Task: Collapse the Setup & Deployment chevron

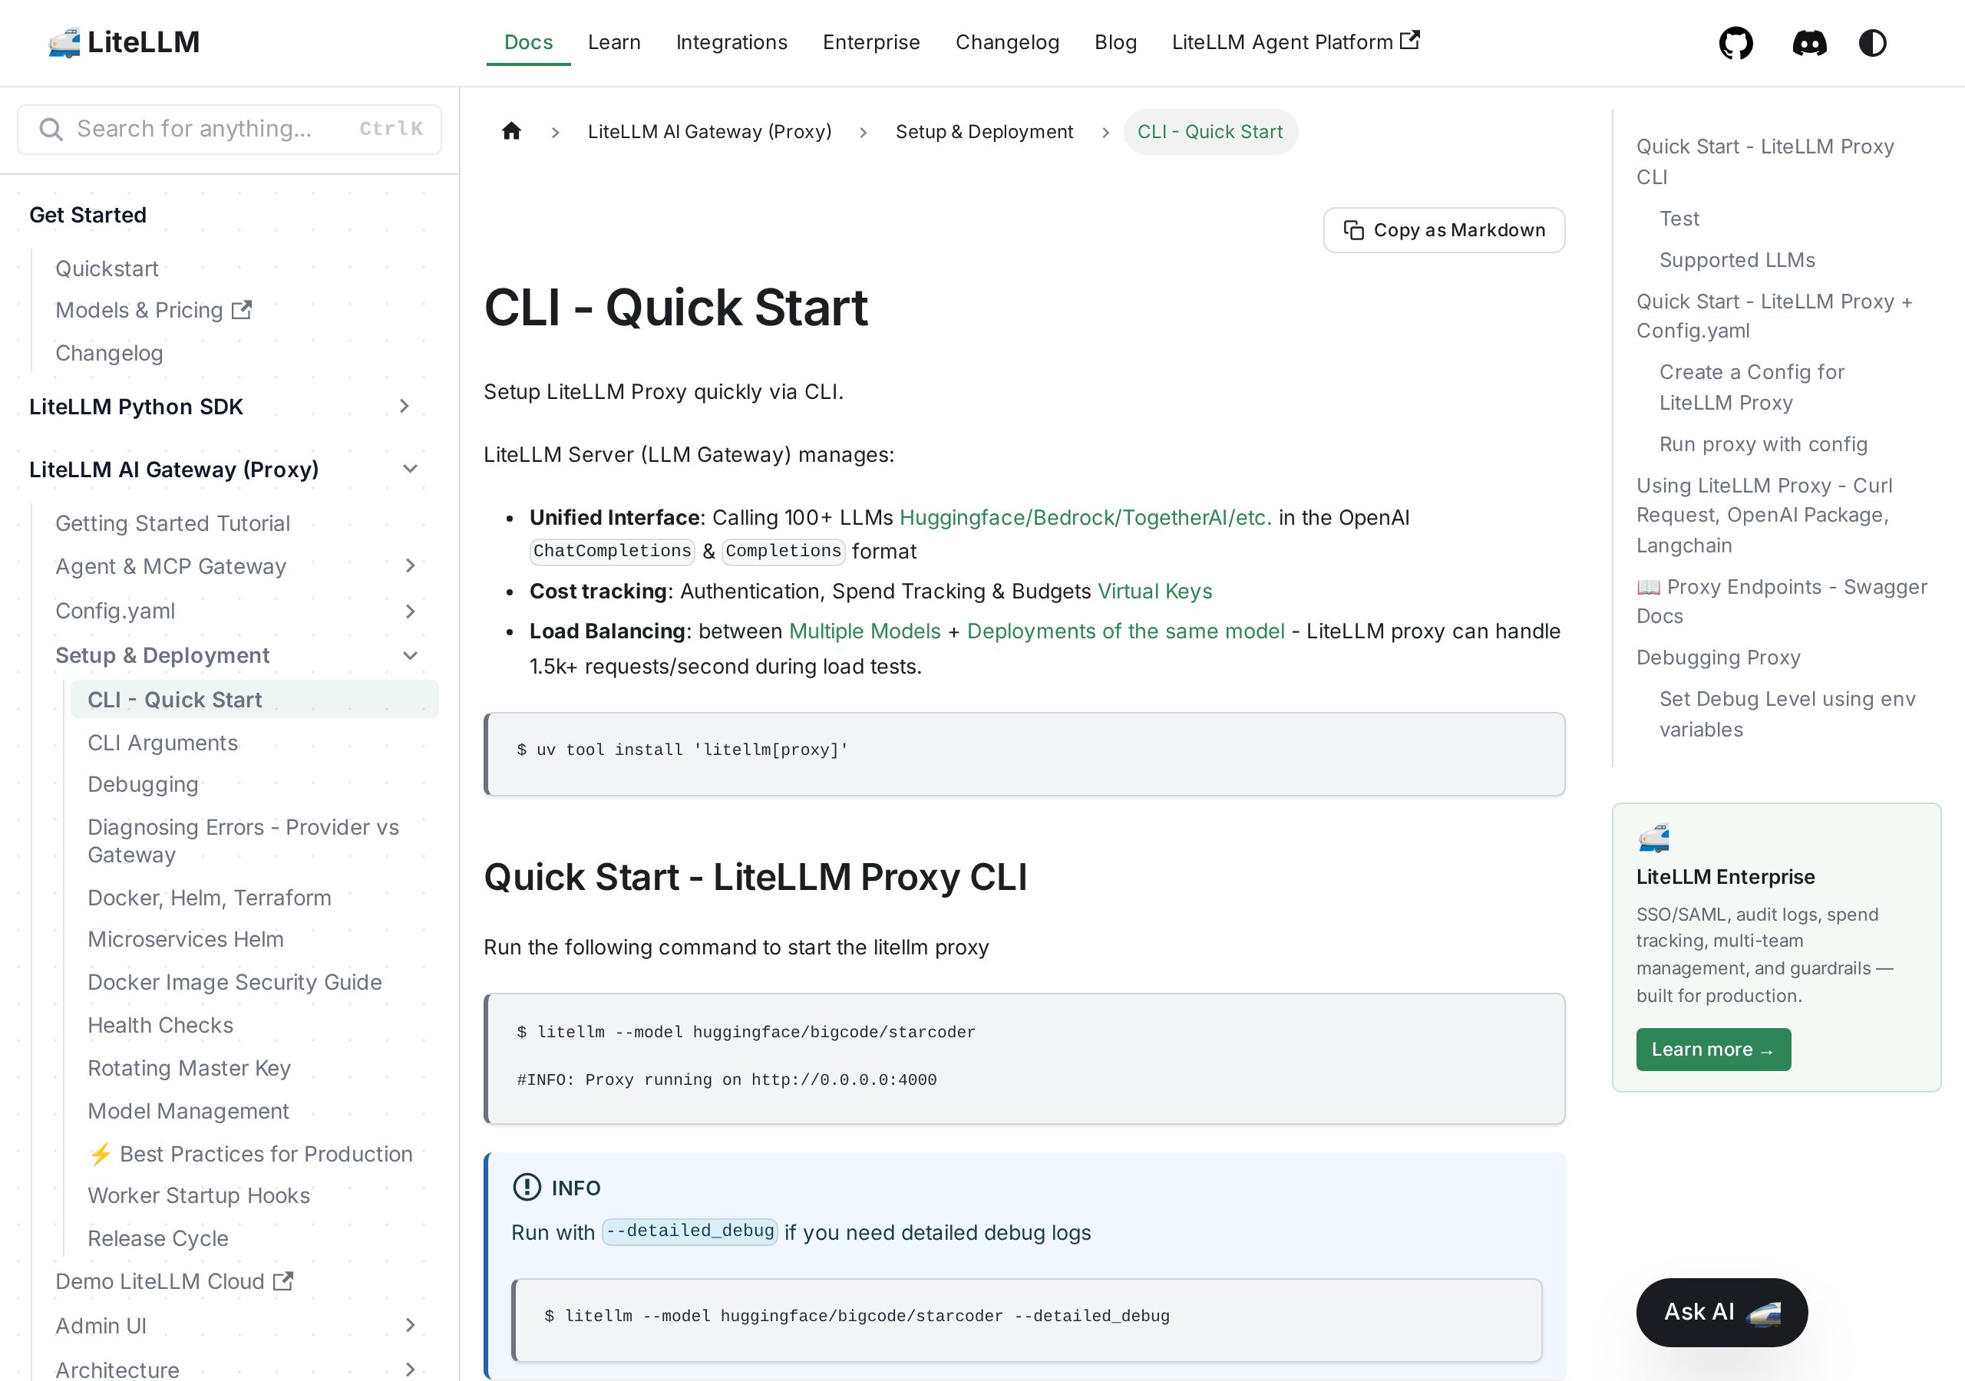Action: pyautogui.click(x=410, y=655)
